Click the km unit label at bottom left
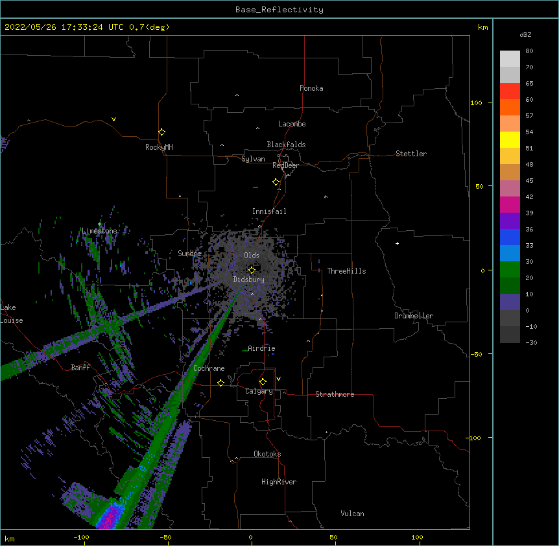559x546 pixels. (x=10, y=538)
